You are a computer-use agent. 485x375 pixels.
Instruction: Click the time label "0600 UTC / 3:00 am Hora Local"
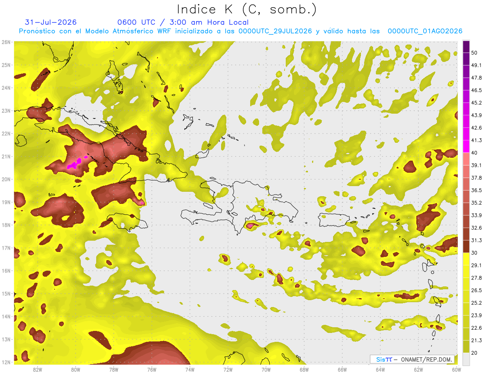[x=183, y=22]
